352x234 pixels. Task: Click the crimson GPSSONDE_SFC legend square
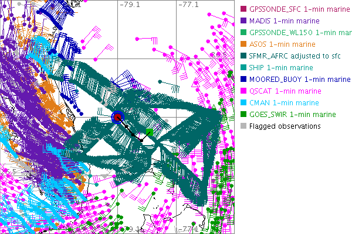pos(243,9)
